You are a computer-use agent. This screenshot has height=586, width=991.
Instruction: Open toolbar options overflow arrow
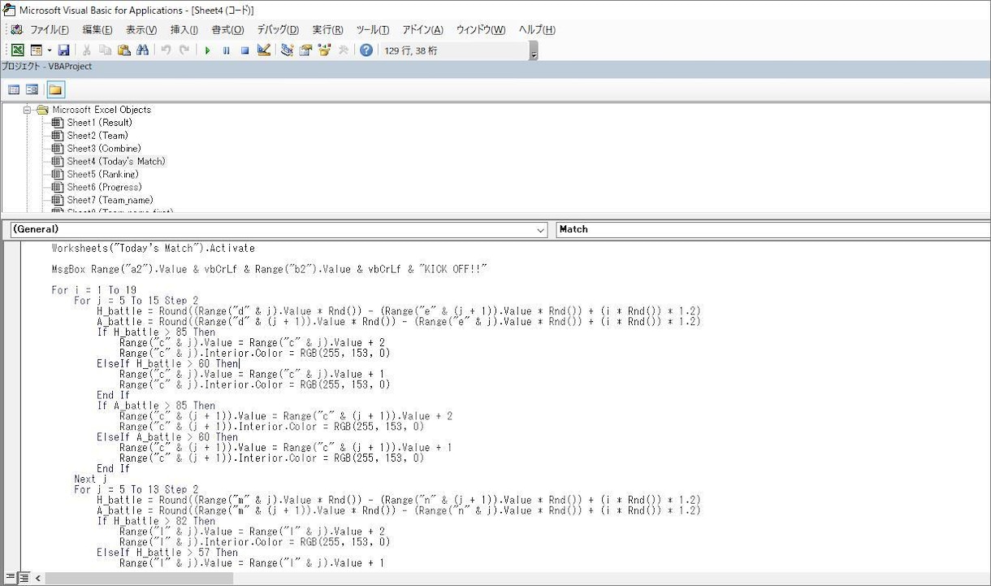coord(534,51)
